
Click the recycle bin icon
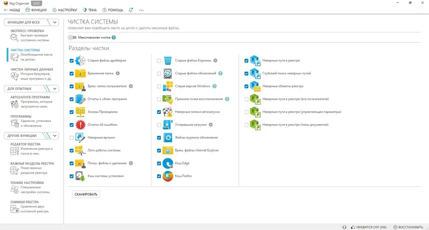coord(168,60)
